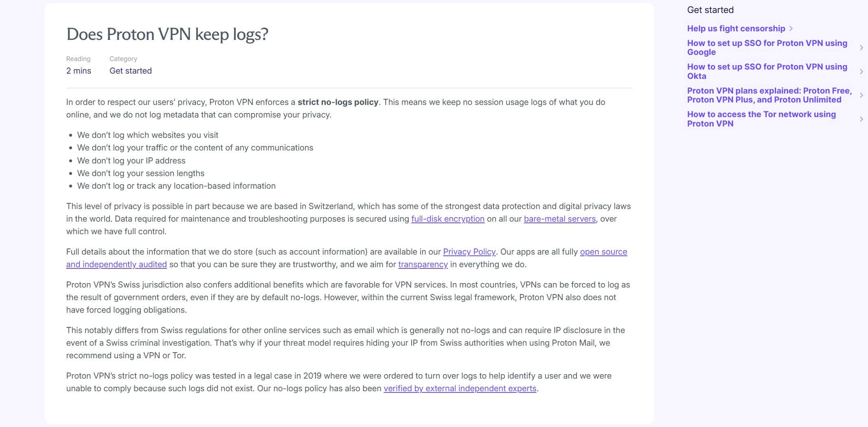Screen dimensions: 868x427
Task: Open the "transparency" link
Action: click(423, 264)
